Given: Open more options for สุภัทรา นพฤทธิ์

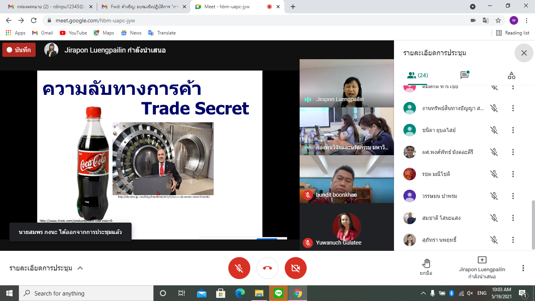Looking at the screenshot, I should (513, 240).
